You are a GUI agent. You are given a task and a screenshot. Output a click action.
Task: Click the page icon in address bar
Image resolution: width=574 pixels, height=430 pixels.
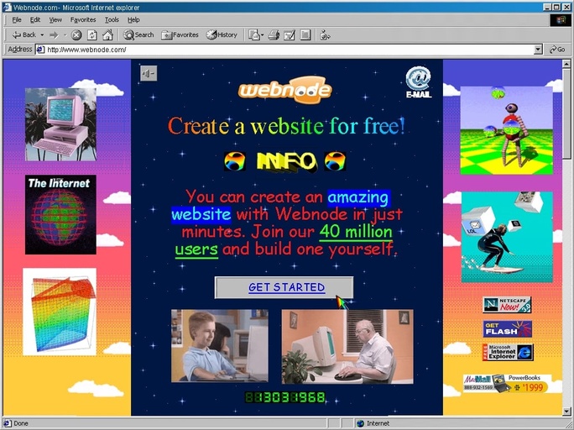[40, 50]
